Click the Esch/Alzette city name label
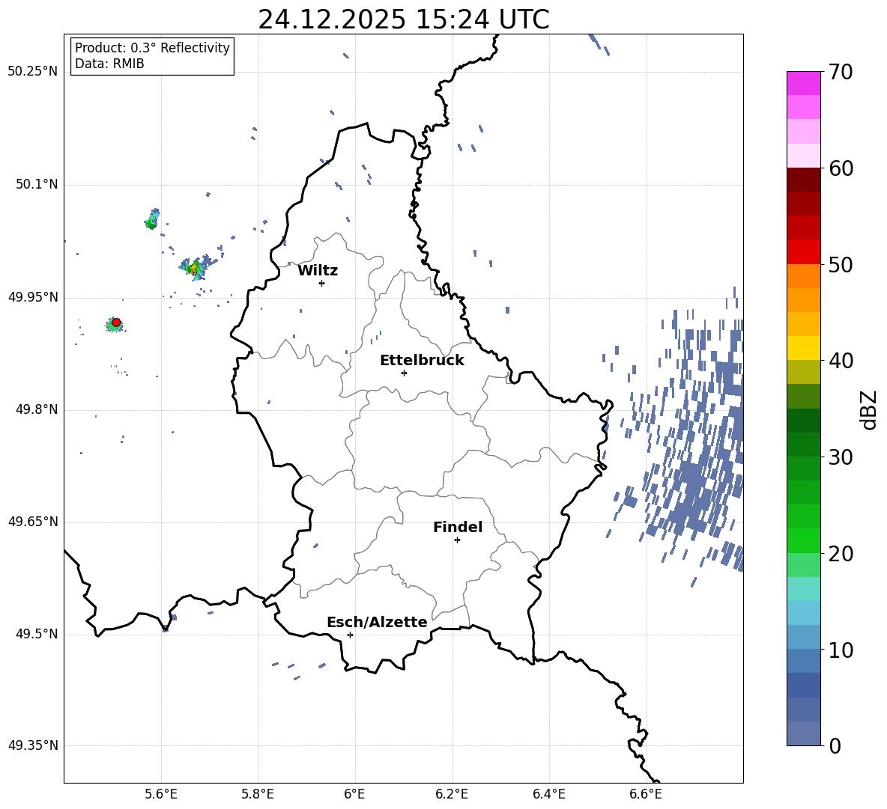 [x=377, y=623]
